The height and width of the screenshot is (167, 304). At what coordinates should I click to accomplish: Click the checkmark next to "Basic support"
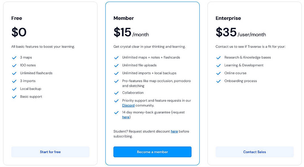click(14, 97)
